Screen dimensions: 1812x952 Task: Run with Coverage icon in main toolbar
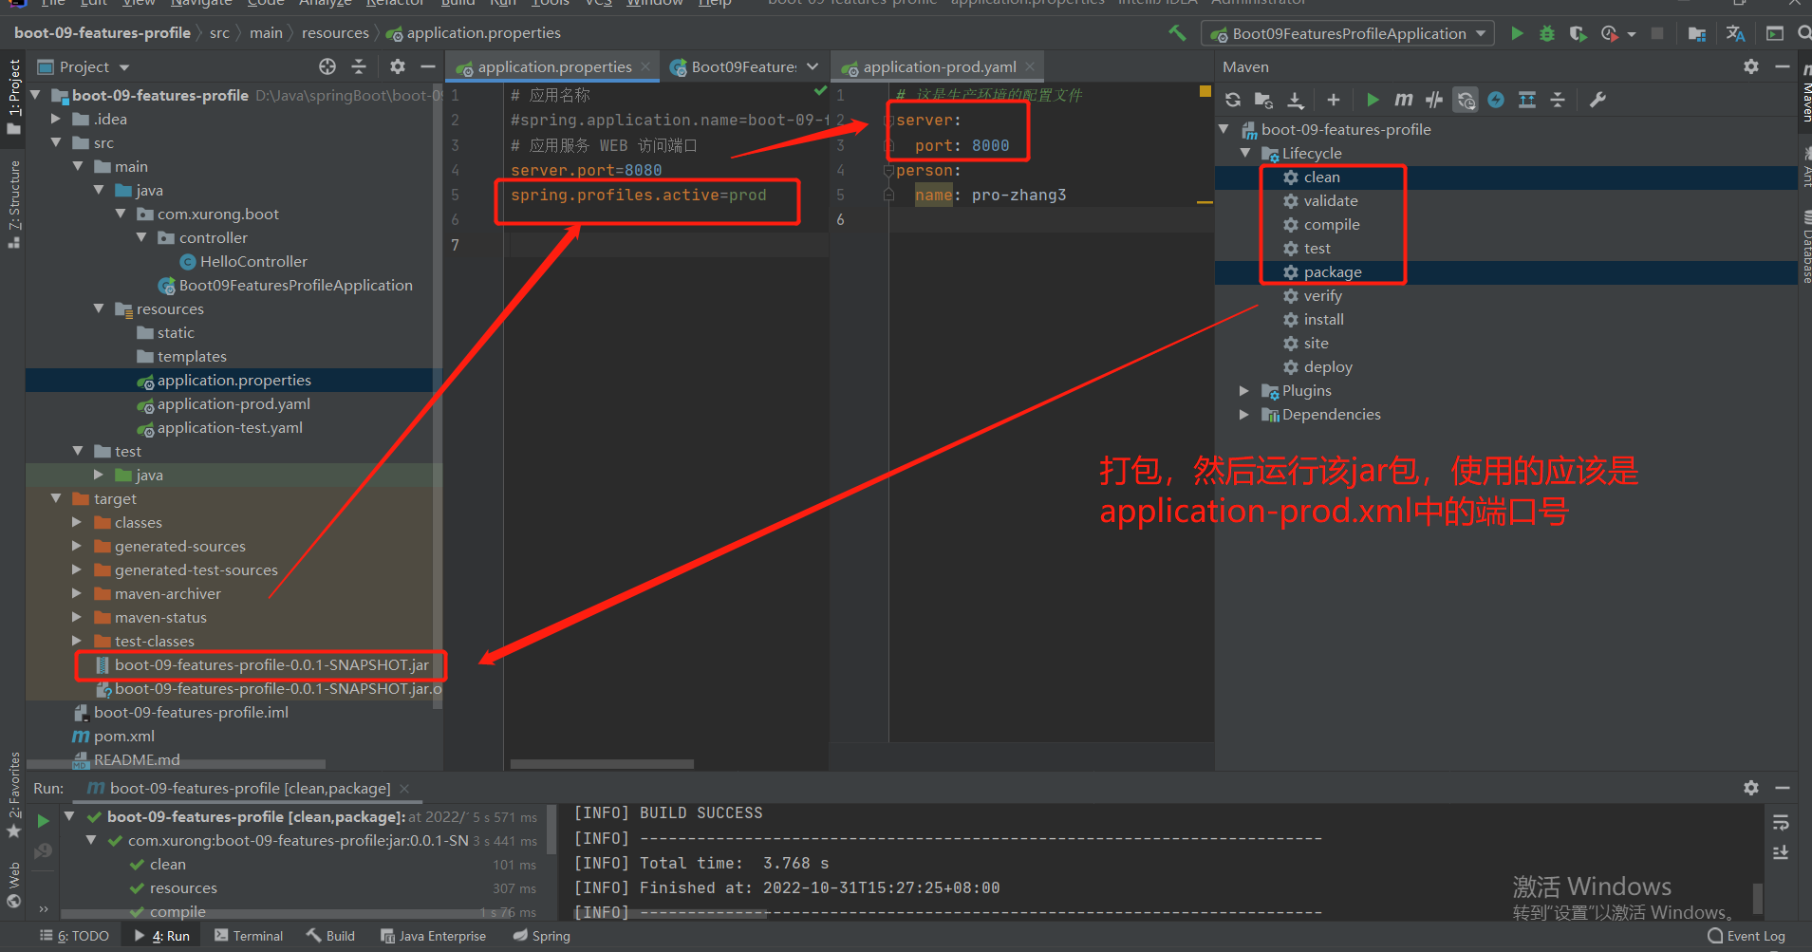point(1578,33)
